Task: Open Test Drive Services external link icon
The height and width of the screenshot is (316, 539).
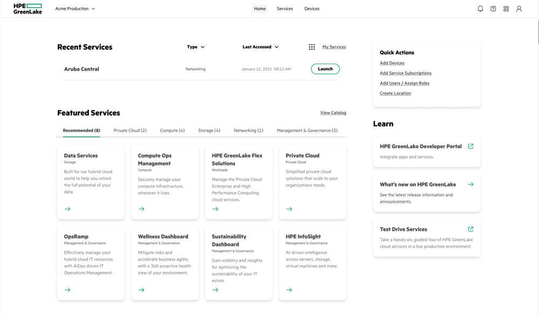Action: point(471,229)
